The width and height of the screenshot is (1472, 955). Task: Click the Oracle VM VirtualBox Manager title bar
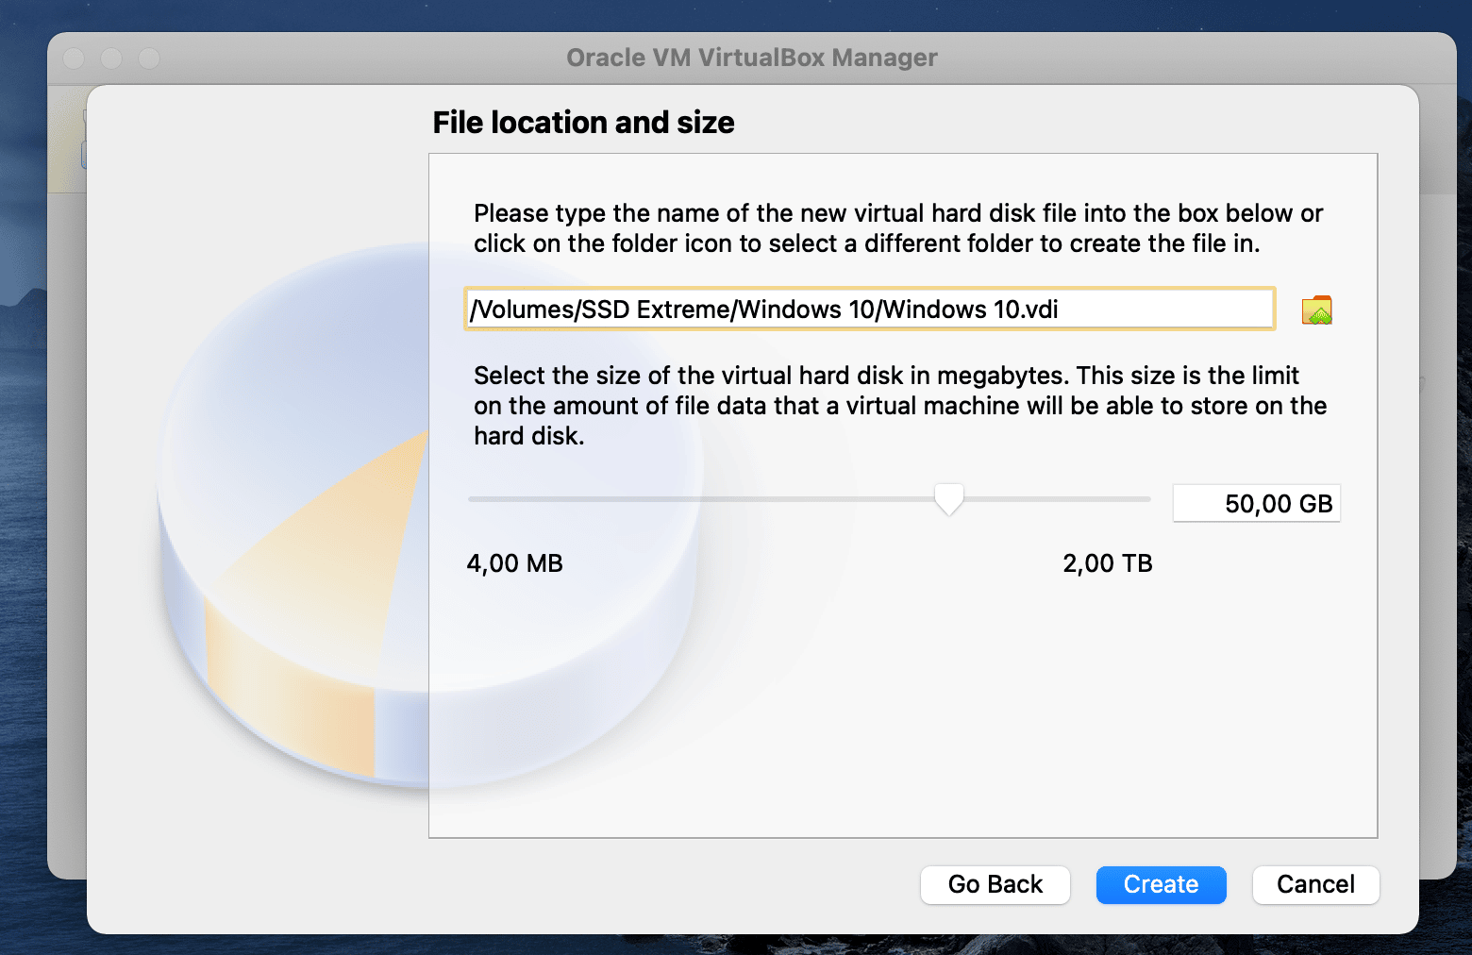(750, 58)
